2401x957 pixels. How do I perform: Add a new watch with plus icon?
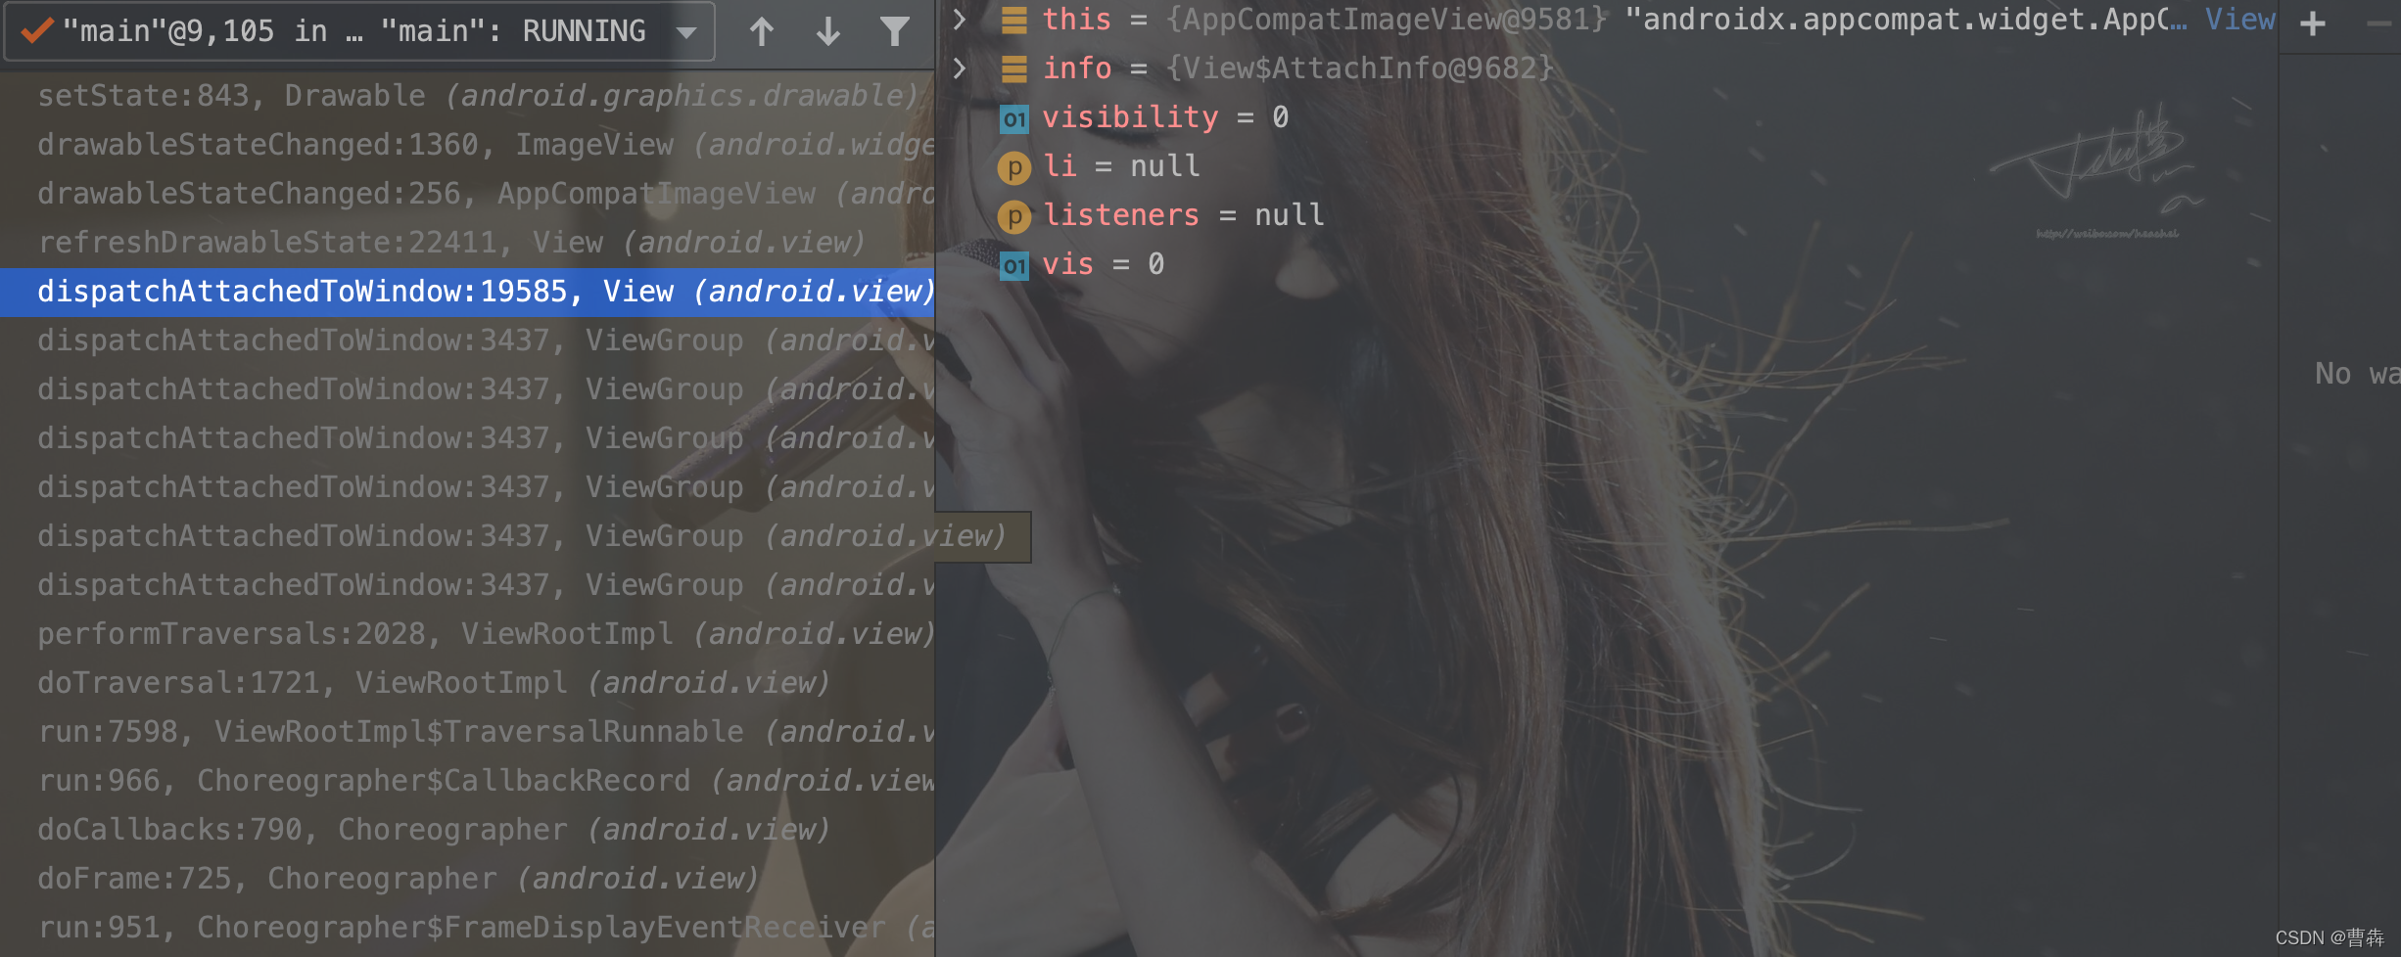pos(2313,23)
